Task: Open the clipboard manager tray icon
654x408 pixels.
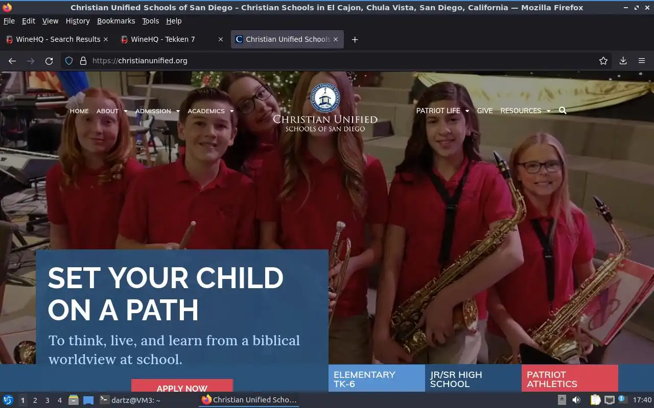Action: [x=595, y=400]
